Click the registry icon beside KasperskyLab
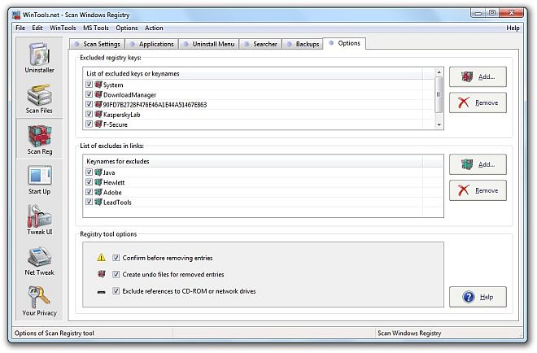The height and width of the screenshot is (353, 537). 98,115
